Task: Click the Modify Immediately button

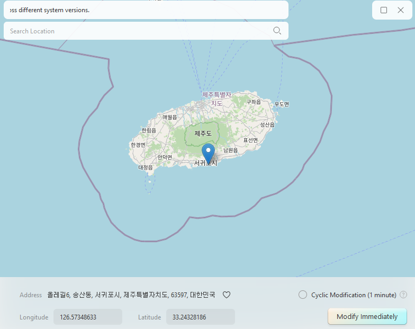Action: 367,317
